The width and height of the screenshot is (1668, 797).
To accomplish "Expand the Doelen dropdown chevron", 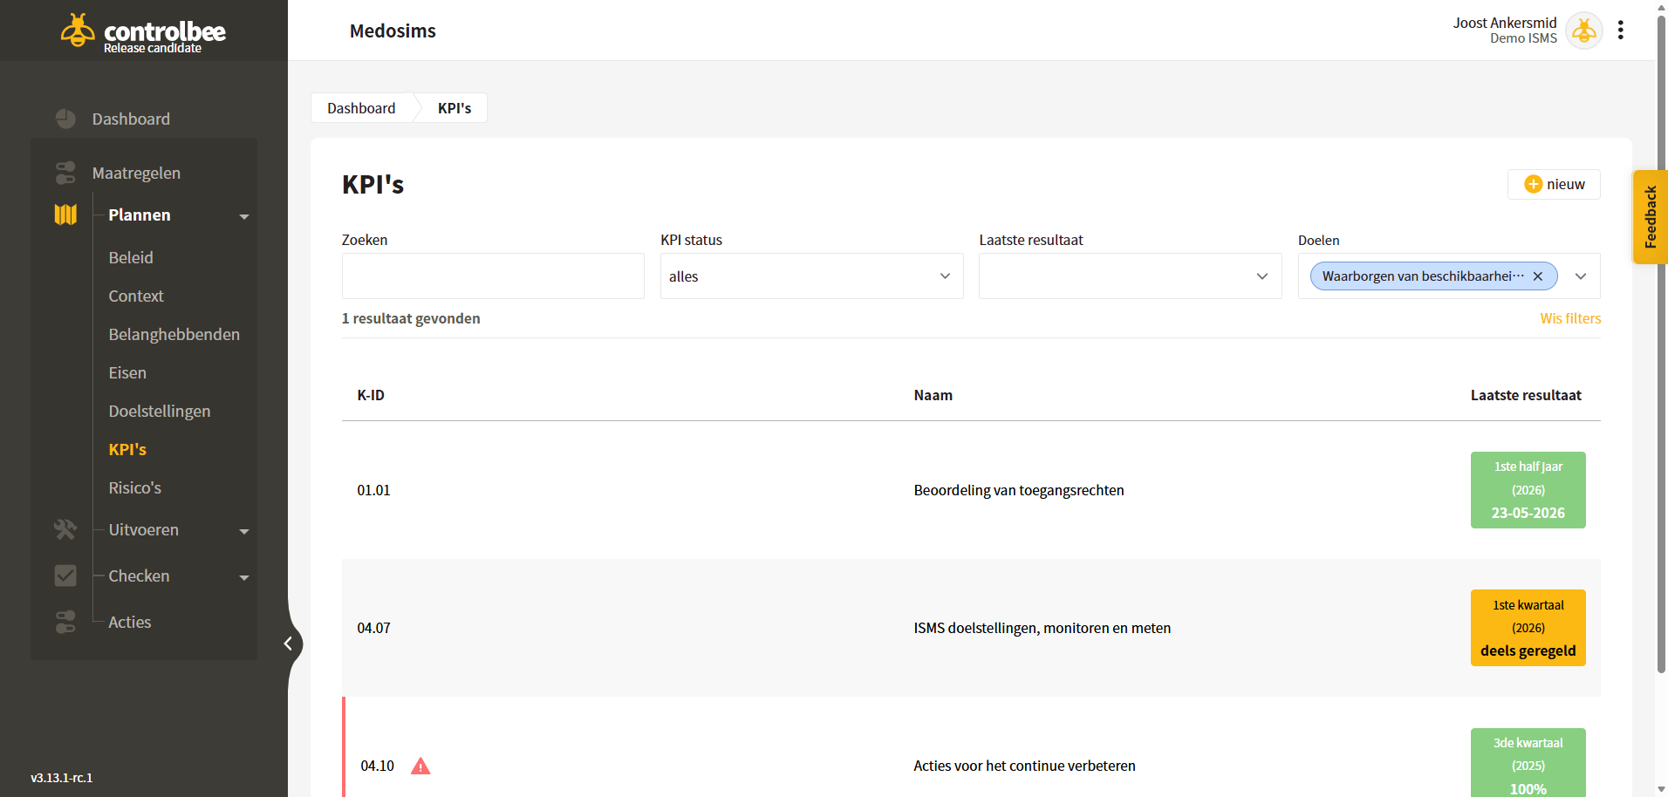I will tap(1581, 276).
